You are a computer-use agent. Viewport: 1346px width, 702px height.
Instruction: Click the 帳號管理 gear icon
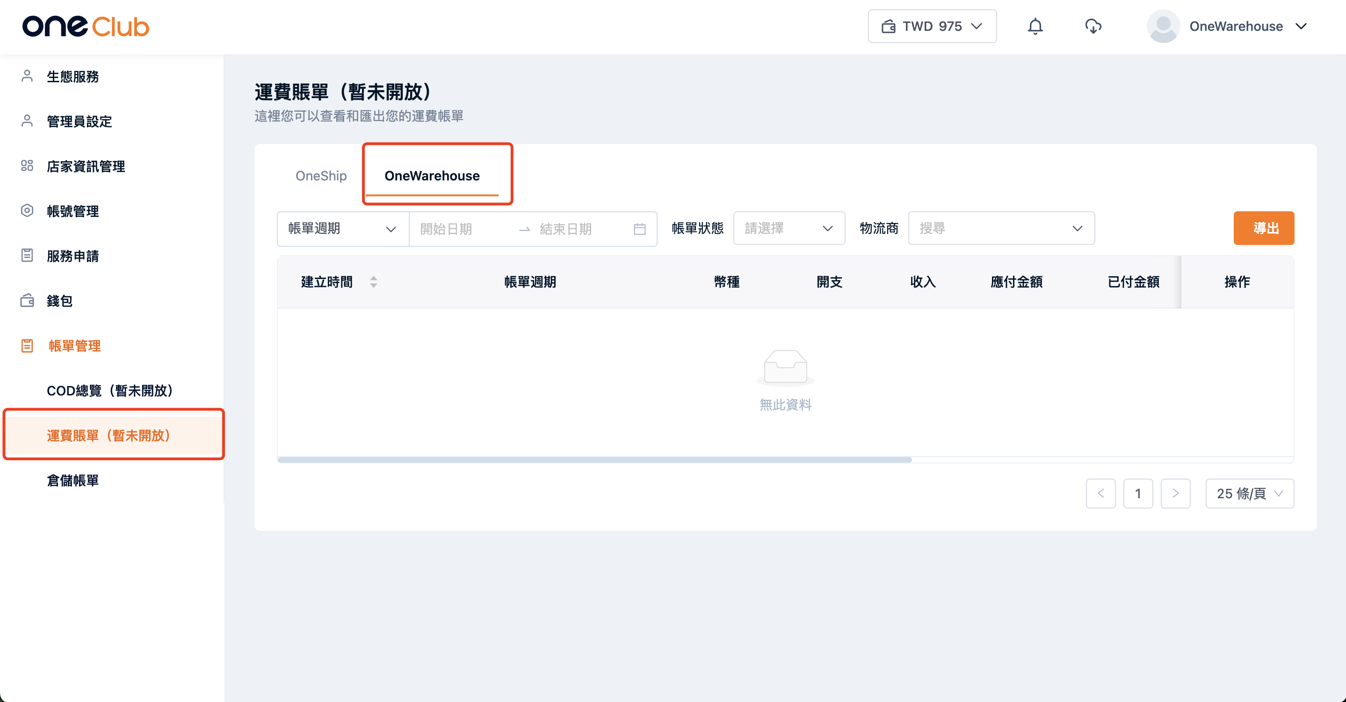pos(27,211)
